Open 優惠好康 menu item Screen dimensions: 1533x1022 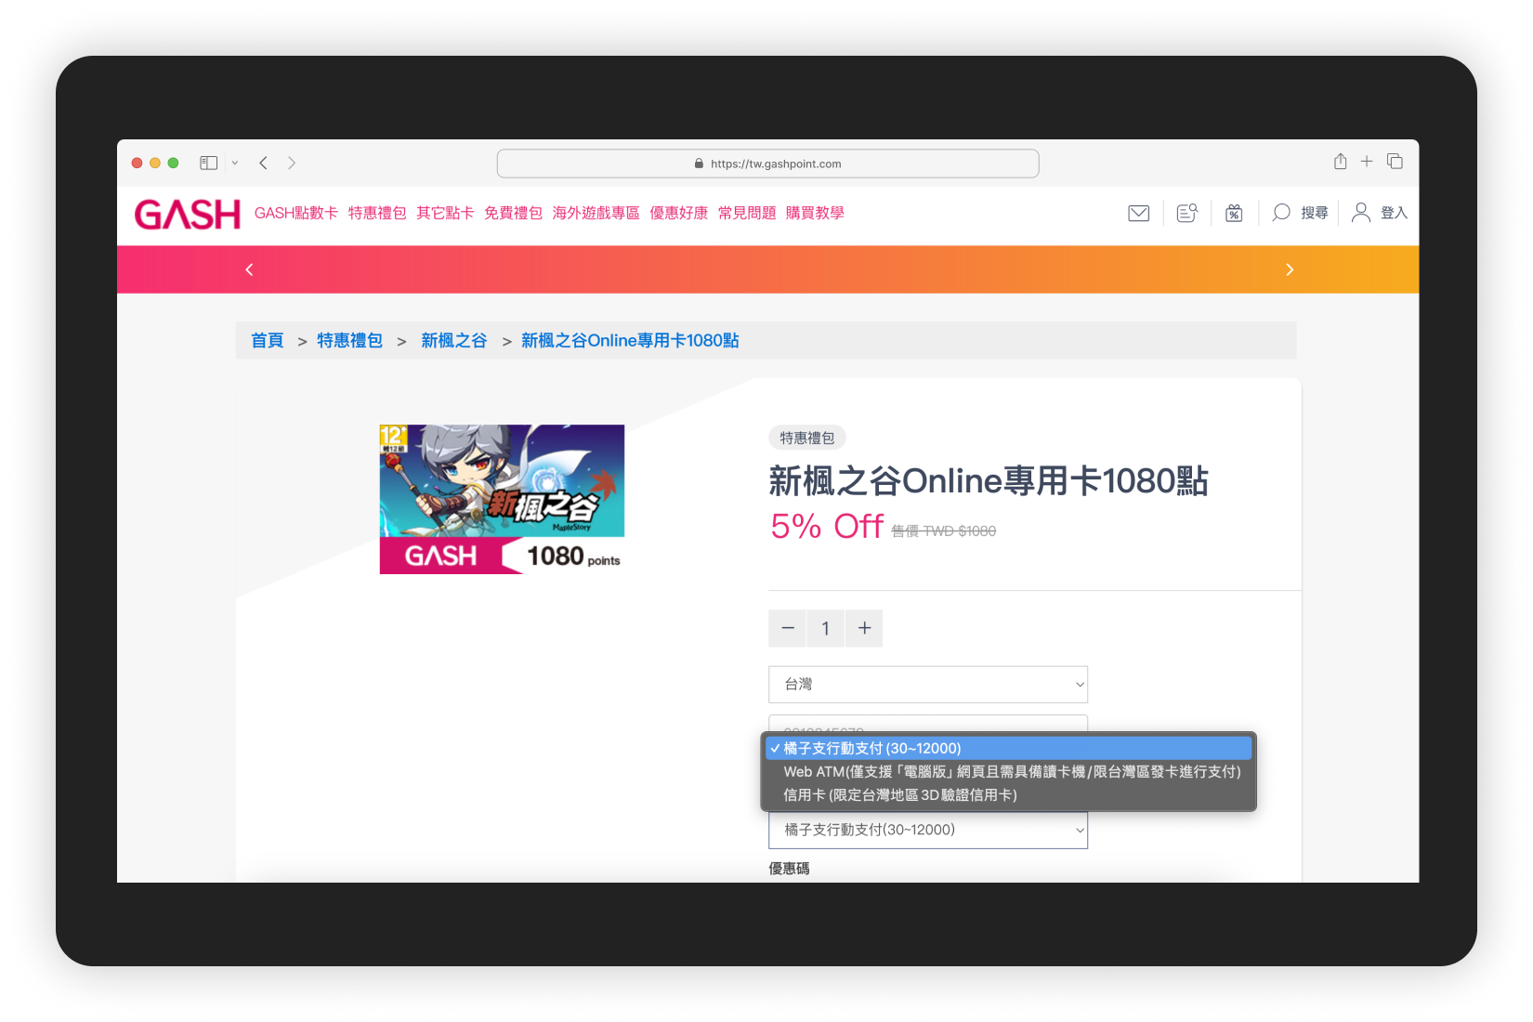coord(678,213)
